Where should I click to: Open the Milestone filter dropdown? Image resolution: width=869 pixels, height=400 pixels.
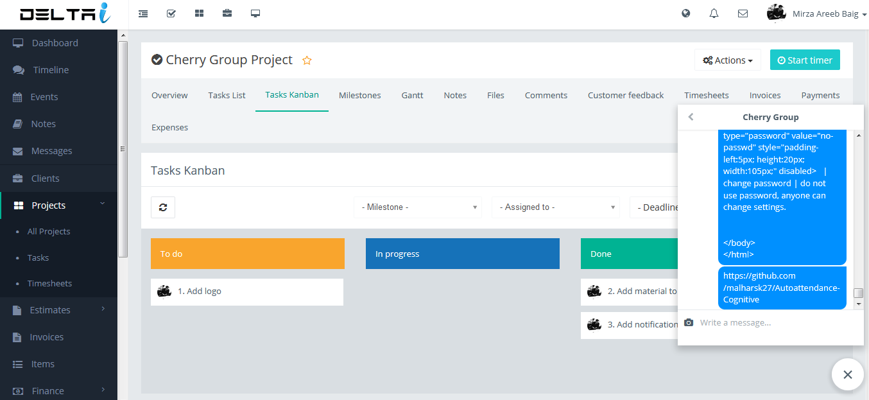coord(418,207)
